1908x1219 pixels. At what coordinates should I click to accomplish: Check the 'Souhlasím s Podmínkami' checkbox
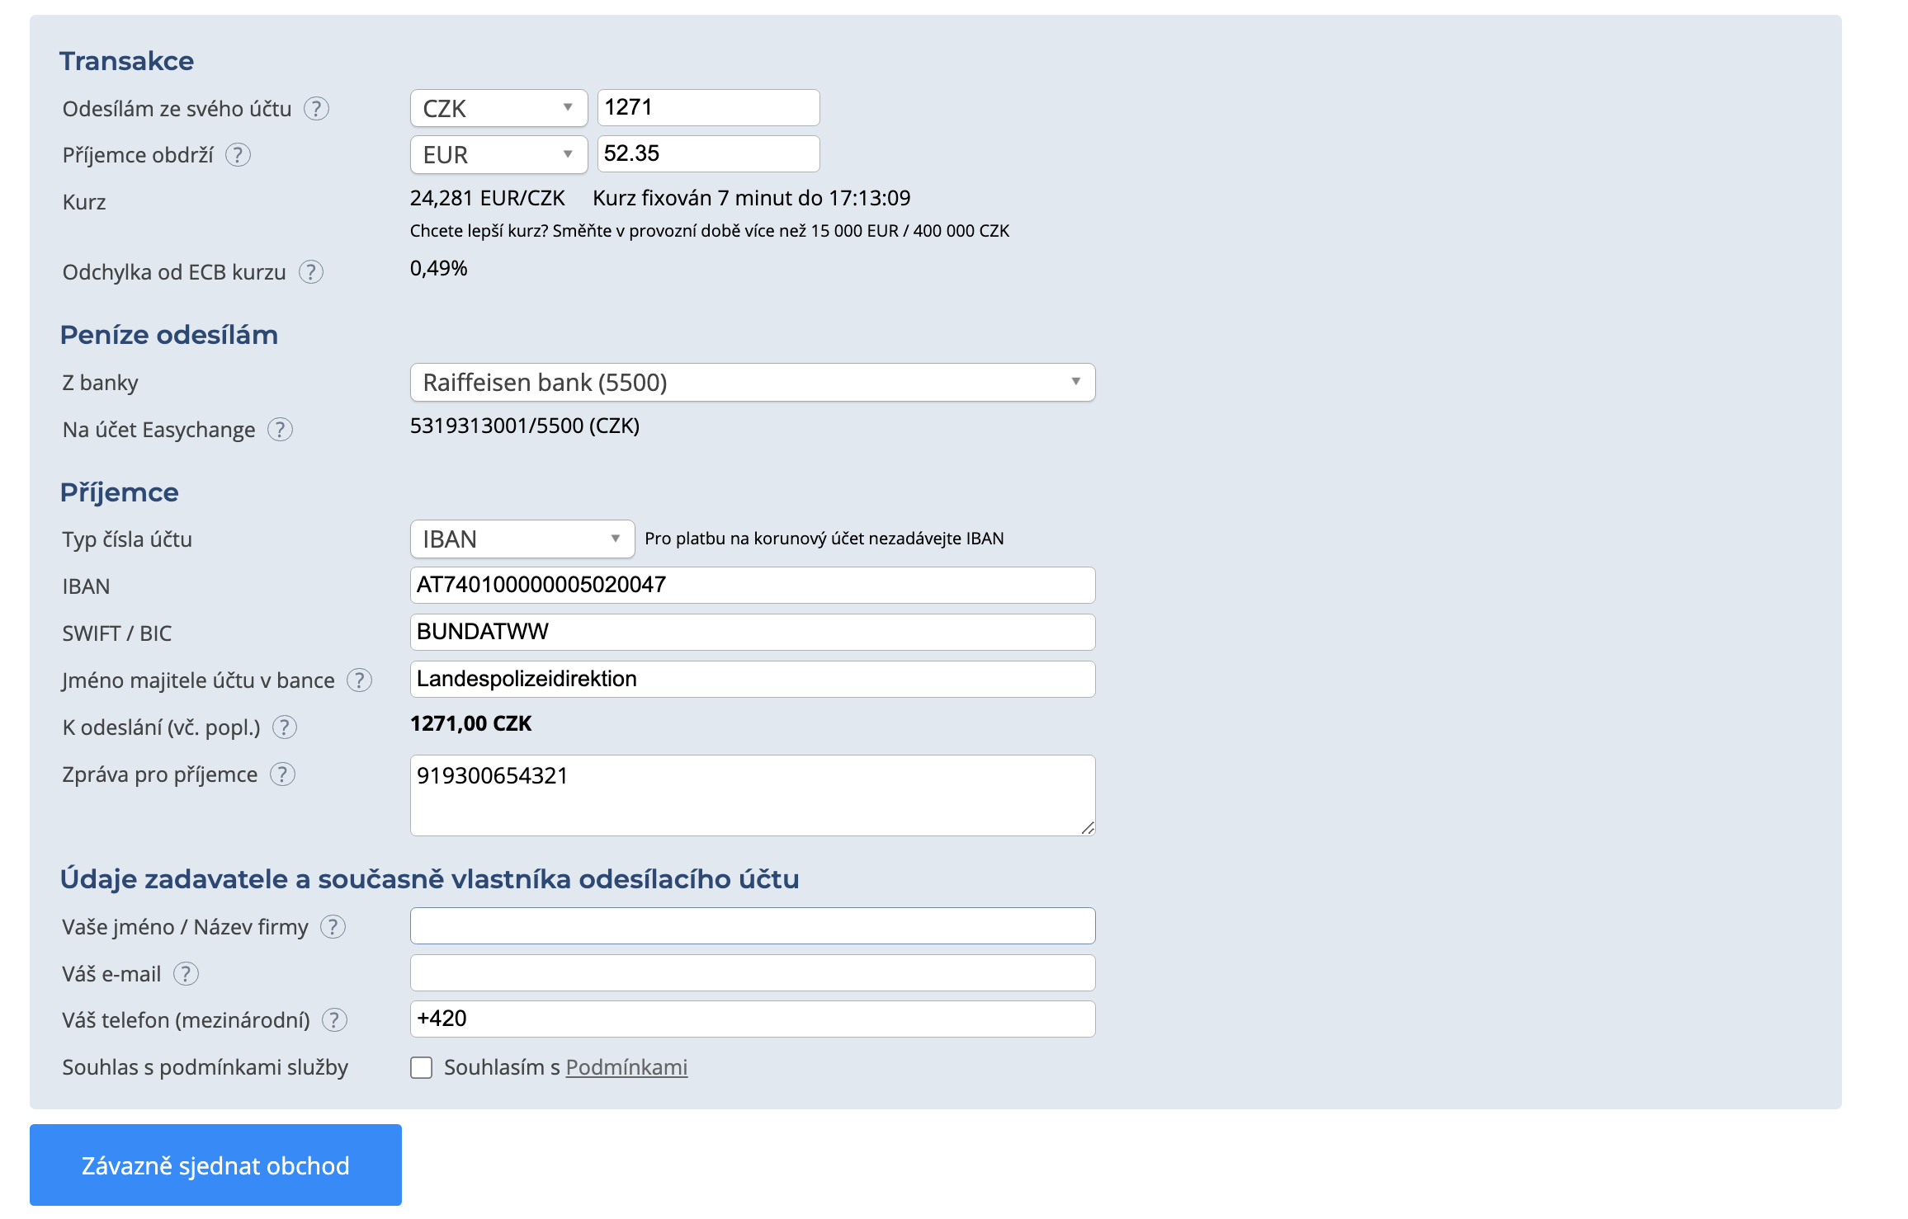[x=422, y=1068]
